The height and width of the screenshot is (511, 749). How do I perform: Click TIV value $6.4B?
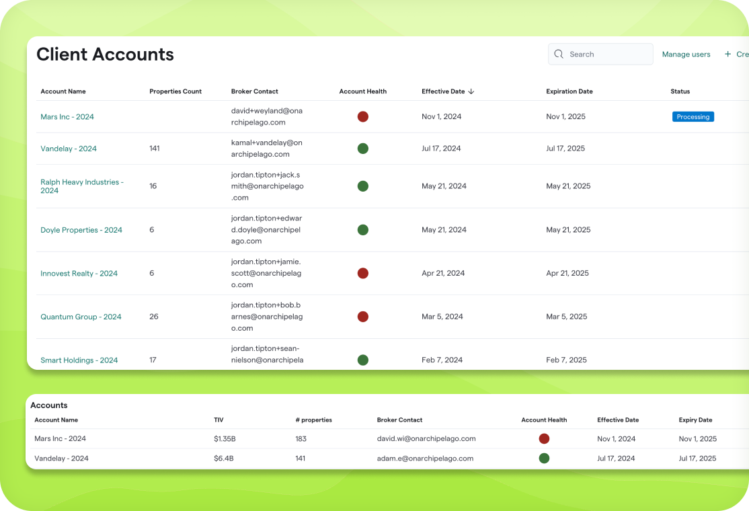pos(223,459)
